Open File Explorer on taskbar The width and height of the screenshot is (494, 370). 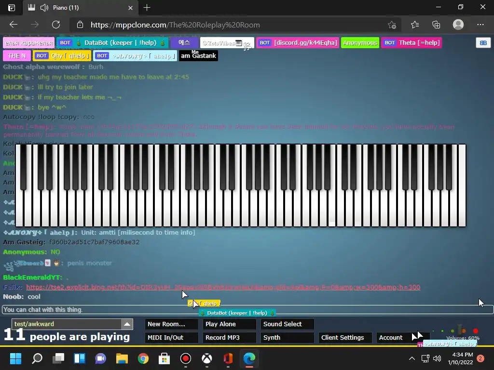122,358
